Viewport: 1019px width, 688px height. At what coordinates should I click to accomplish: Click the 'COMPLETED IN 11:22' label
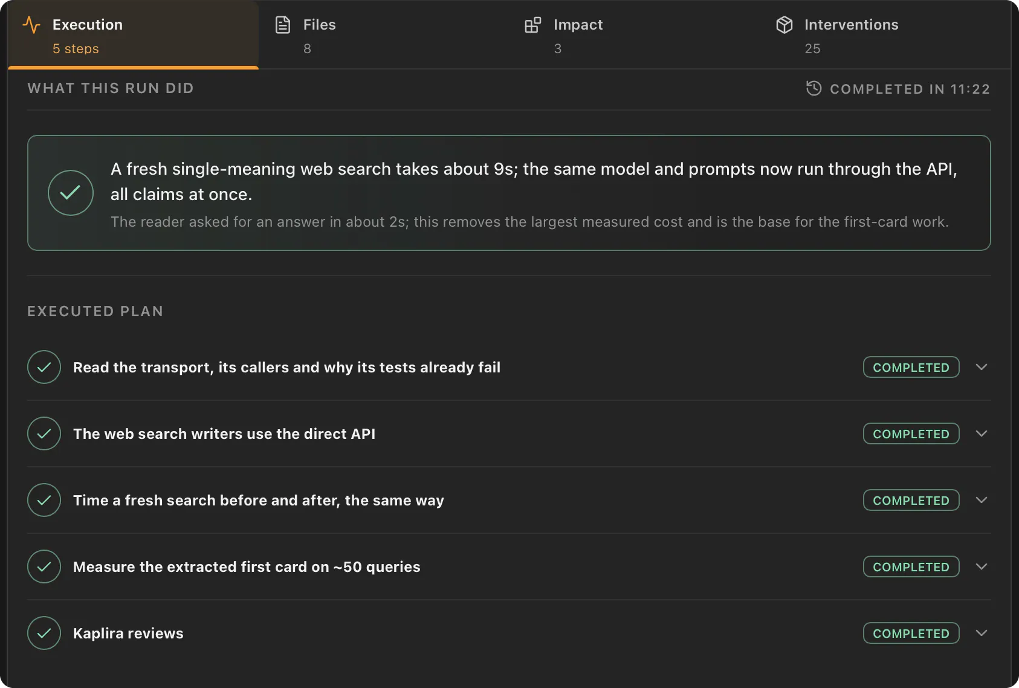point(910,89)
